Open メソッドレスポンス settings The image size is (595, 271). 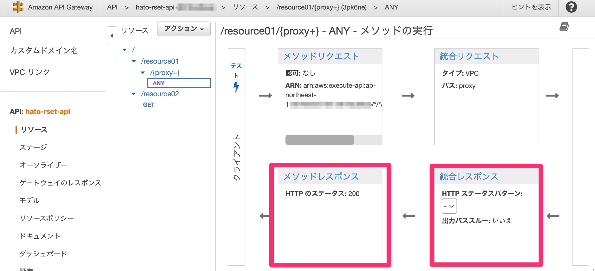pyautogui.click(x=321, y=177)
